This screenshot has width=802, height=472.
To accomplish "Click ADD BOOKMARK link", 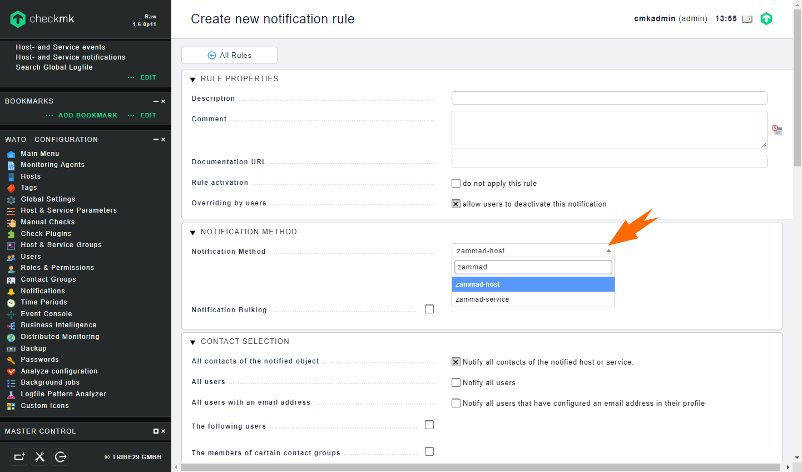I will tap(88, 115).
